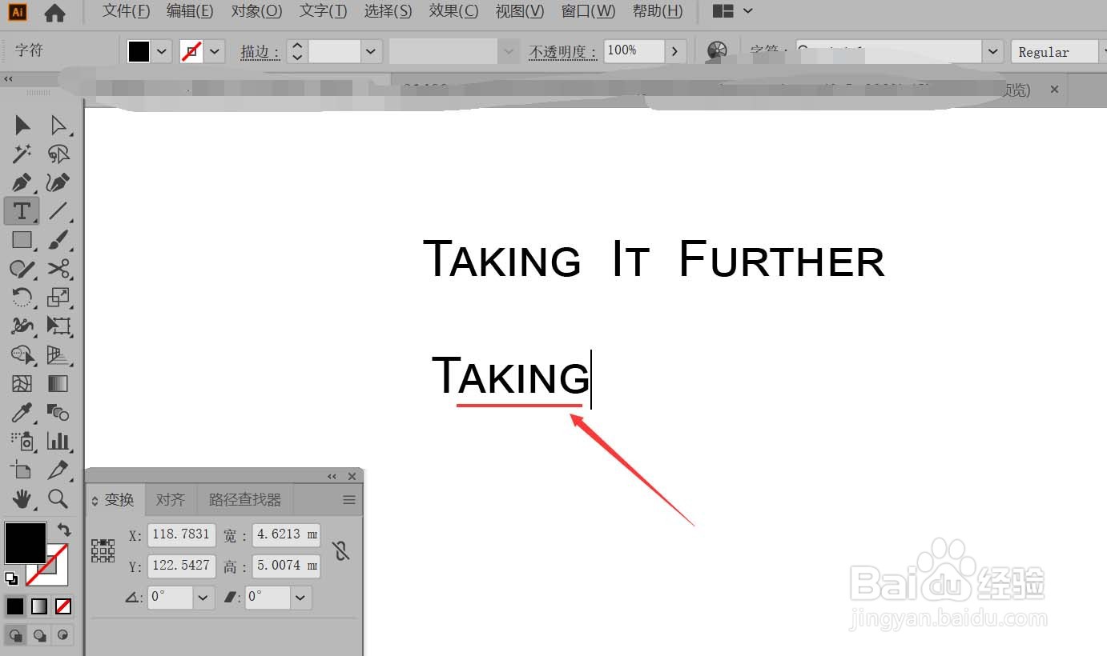Open the Recolor Artwork wheel icon
Viewport: 1107px width, 656px height.
[x=717, y=51]
